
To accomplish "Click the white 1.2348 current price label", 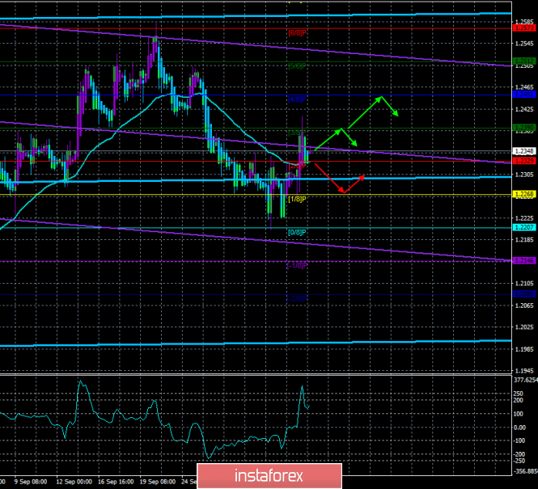I will (525, 151).
